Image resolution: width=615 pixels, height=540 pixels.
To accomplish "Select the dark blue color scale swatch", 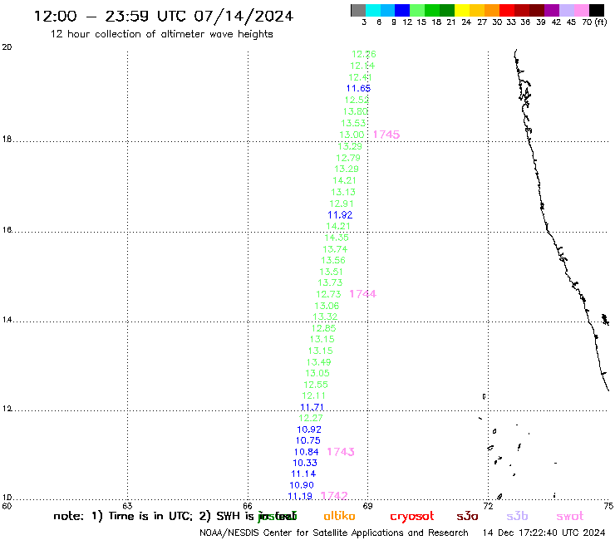I will (403, 10).
